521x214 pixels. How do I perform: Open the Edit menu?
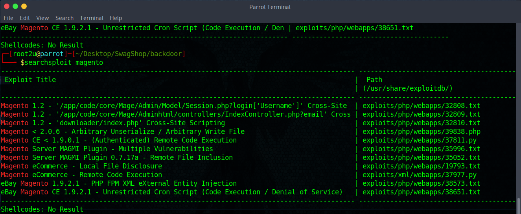[x=25, y=18]
